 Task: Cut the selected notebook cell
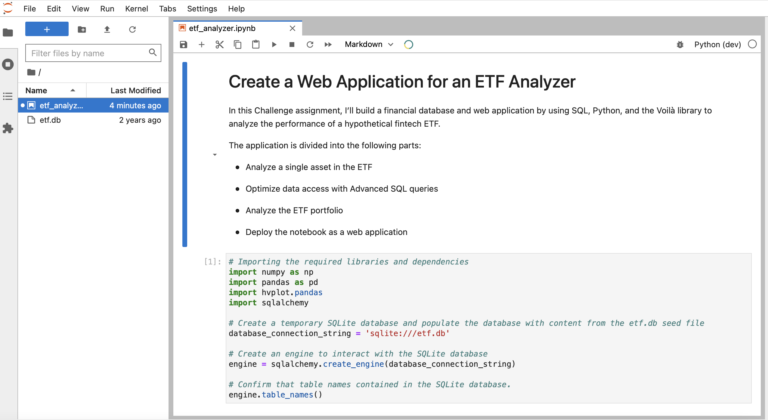point(219,44)
